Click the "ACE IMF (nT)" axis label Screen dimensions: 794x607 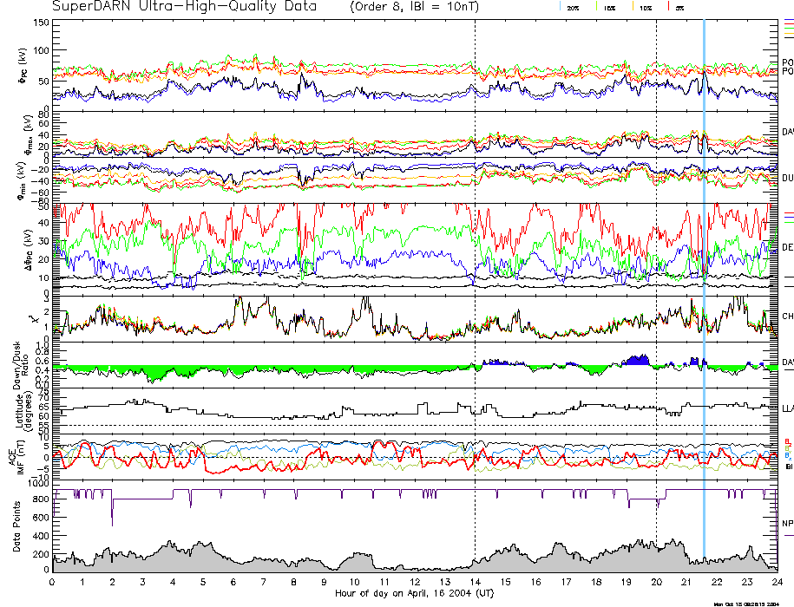click(16, 456)
